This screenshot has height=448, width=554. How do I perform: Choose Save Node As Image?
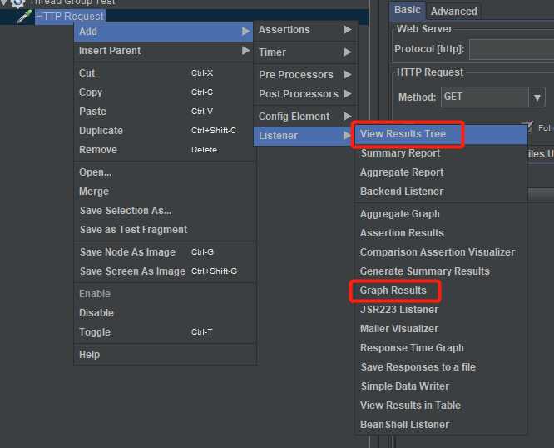[127, 252]
